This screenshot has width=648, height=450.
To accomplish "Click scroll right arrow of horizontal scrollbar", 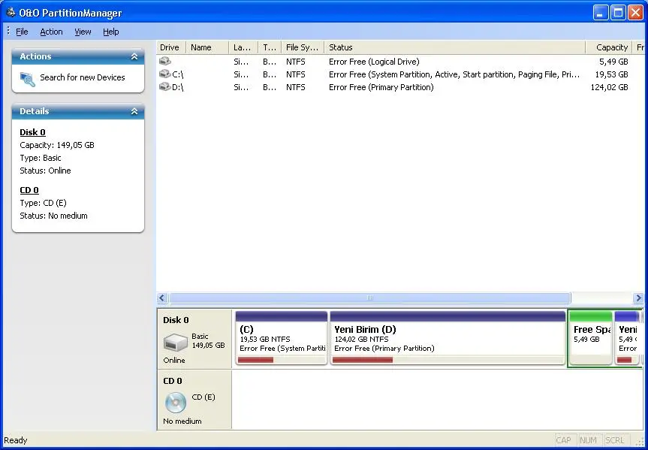I will pos(638,297).
